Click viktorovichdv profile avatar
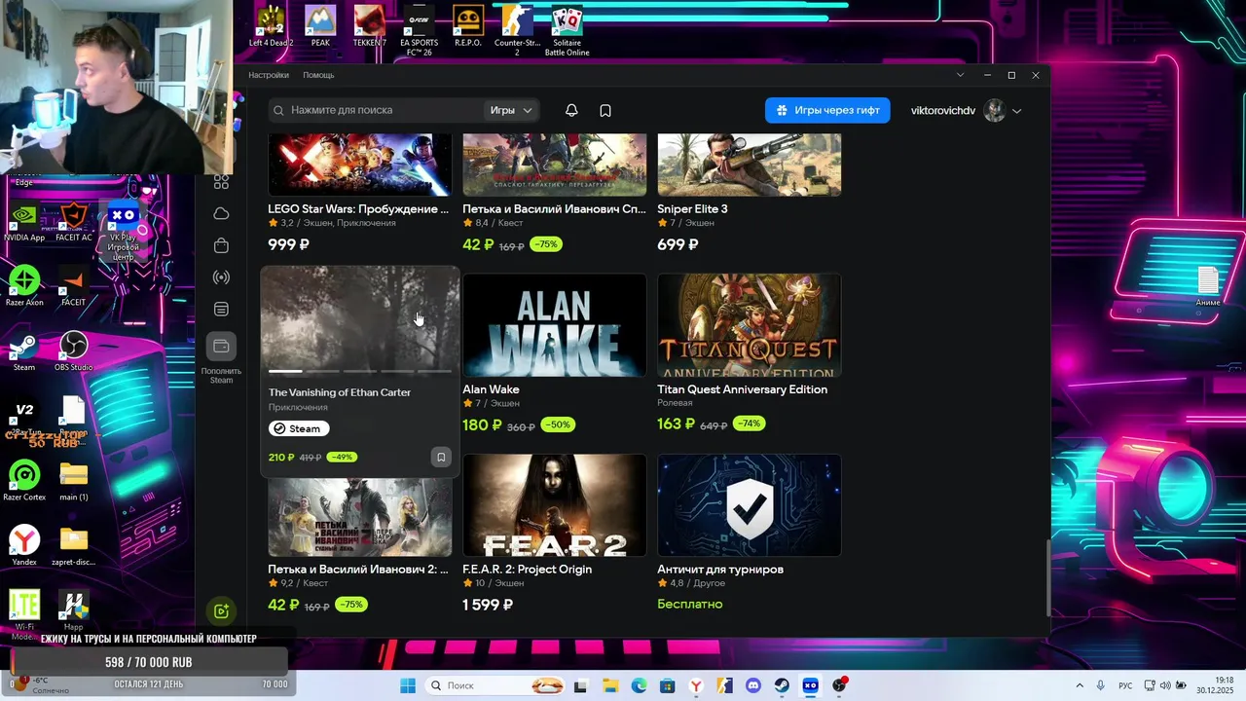This screenshot has width=1246, height=701. click(x=994, y=110)
